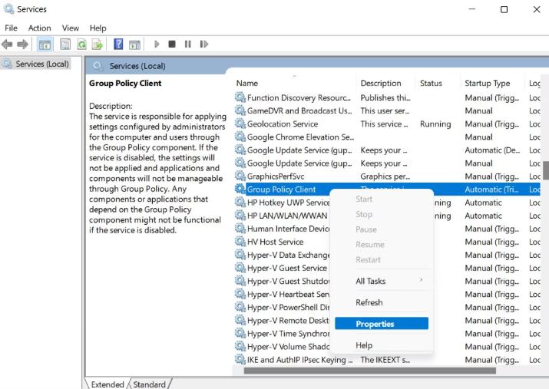Choose Help in the context menu

[382, 345]
